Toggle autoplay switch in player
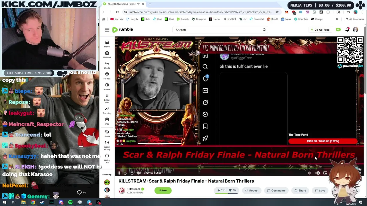The image size is (367, 206). (x=318, y=173)
